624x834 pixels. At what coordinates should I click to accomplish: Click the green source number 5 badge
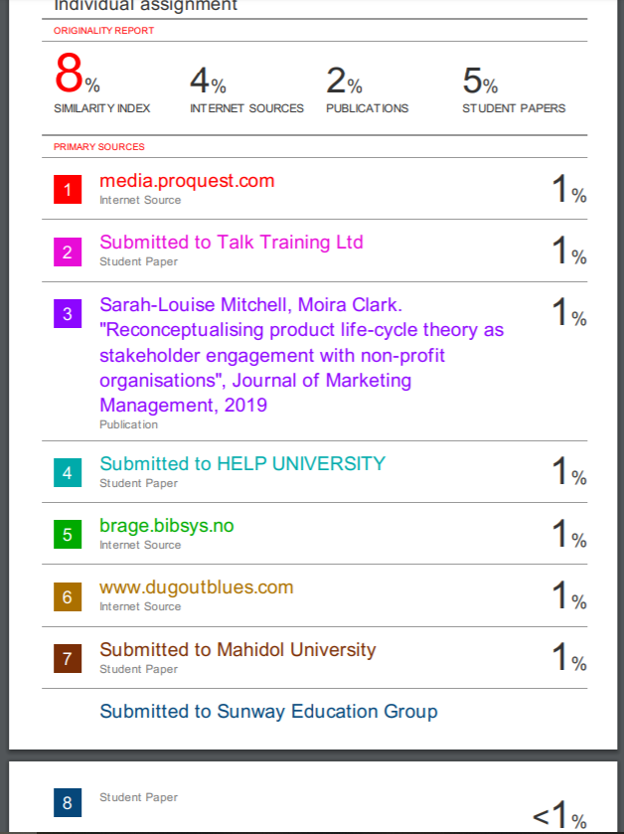tap(67, 535)
